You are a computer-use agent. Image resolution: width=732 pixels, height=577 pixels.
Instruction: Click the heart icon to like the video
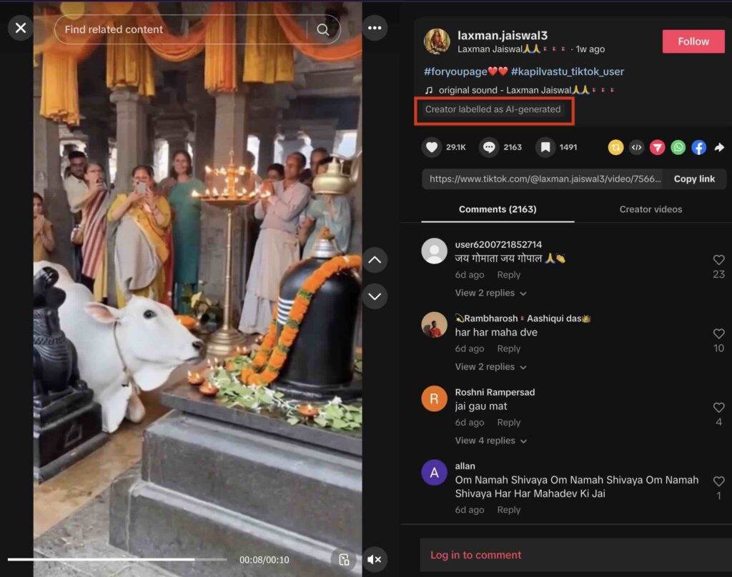tap(431, 148)
